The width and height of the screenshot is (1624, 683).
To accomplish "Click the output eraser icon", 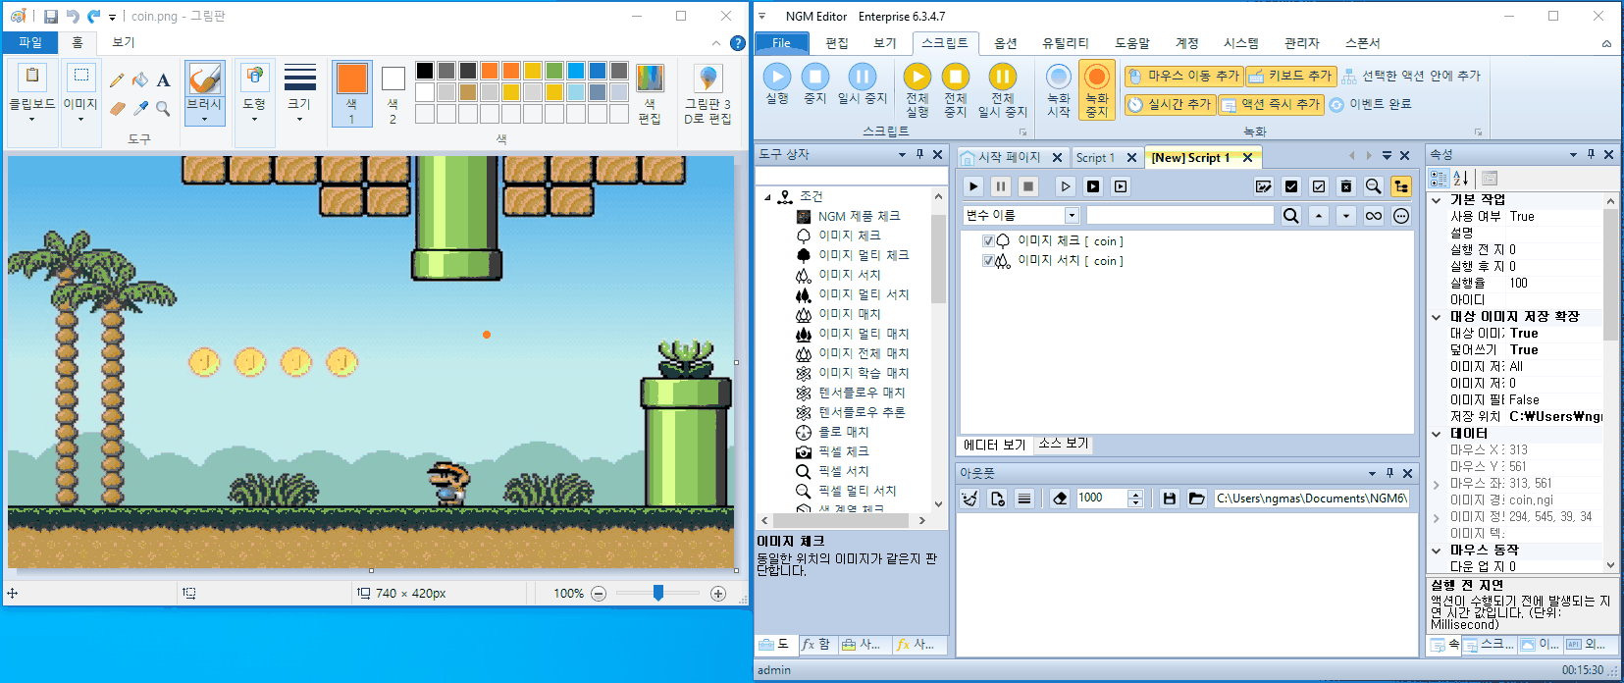I will [x=1059, y=499].
